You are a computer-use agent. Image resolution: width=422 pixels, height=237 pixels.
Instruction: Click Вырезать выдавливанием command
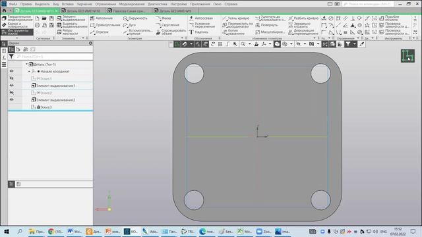pyautogui.click(x=72, y=25)
